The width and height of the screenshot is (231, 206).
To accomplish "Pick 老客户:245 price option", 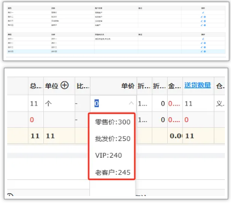I will tap(113, 172).
